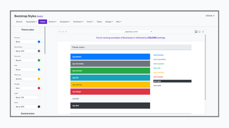This screenshot has height=128, width=229.
Task: Click the .text-danger sample text
Action: point(158,77)
